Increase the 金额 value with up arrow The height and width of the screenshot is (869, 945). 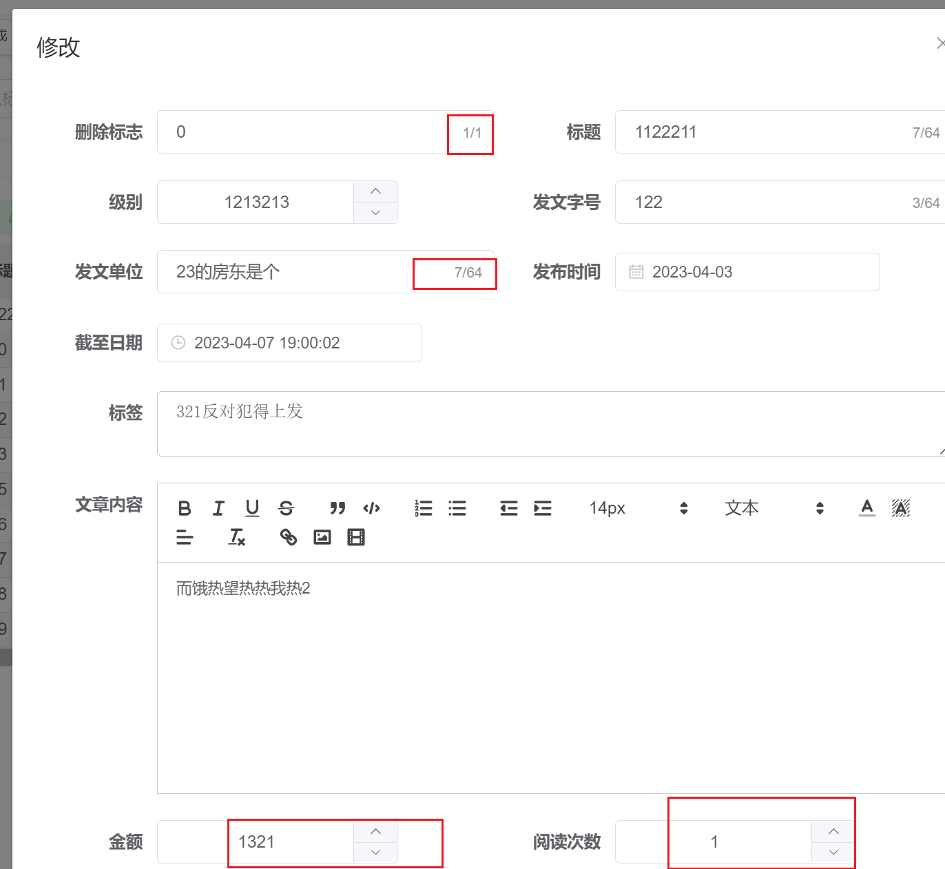click(x=375, y=831)
